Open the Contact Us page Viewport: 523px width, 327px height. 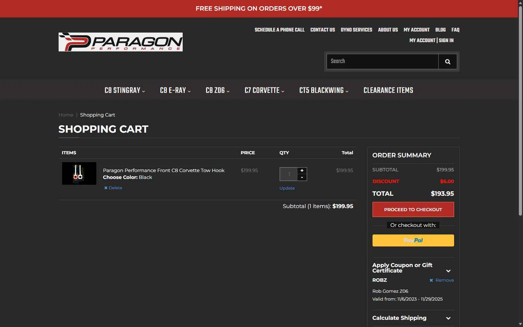pos(323,30)
